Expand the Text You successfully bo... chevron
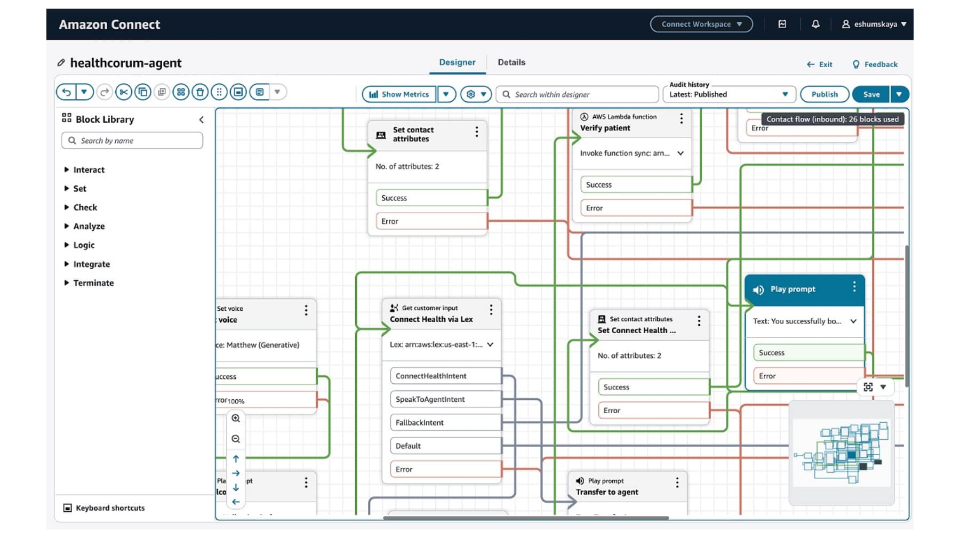Viewport: 960px width, 540px height. tap(853, 321)
